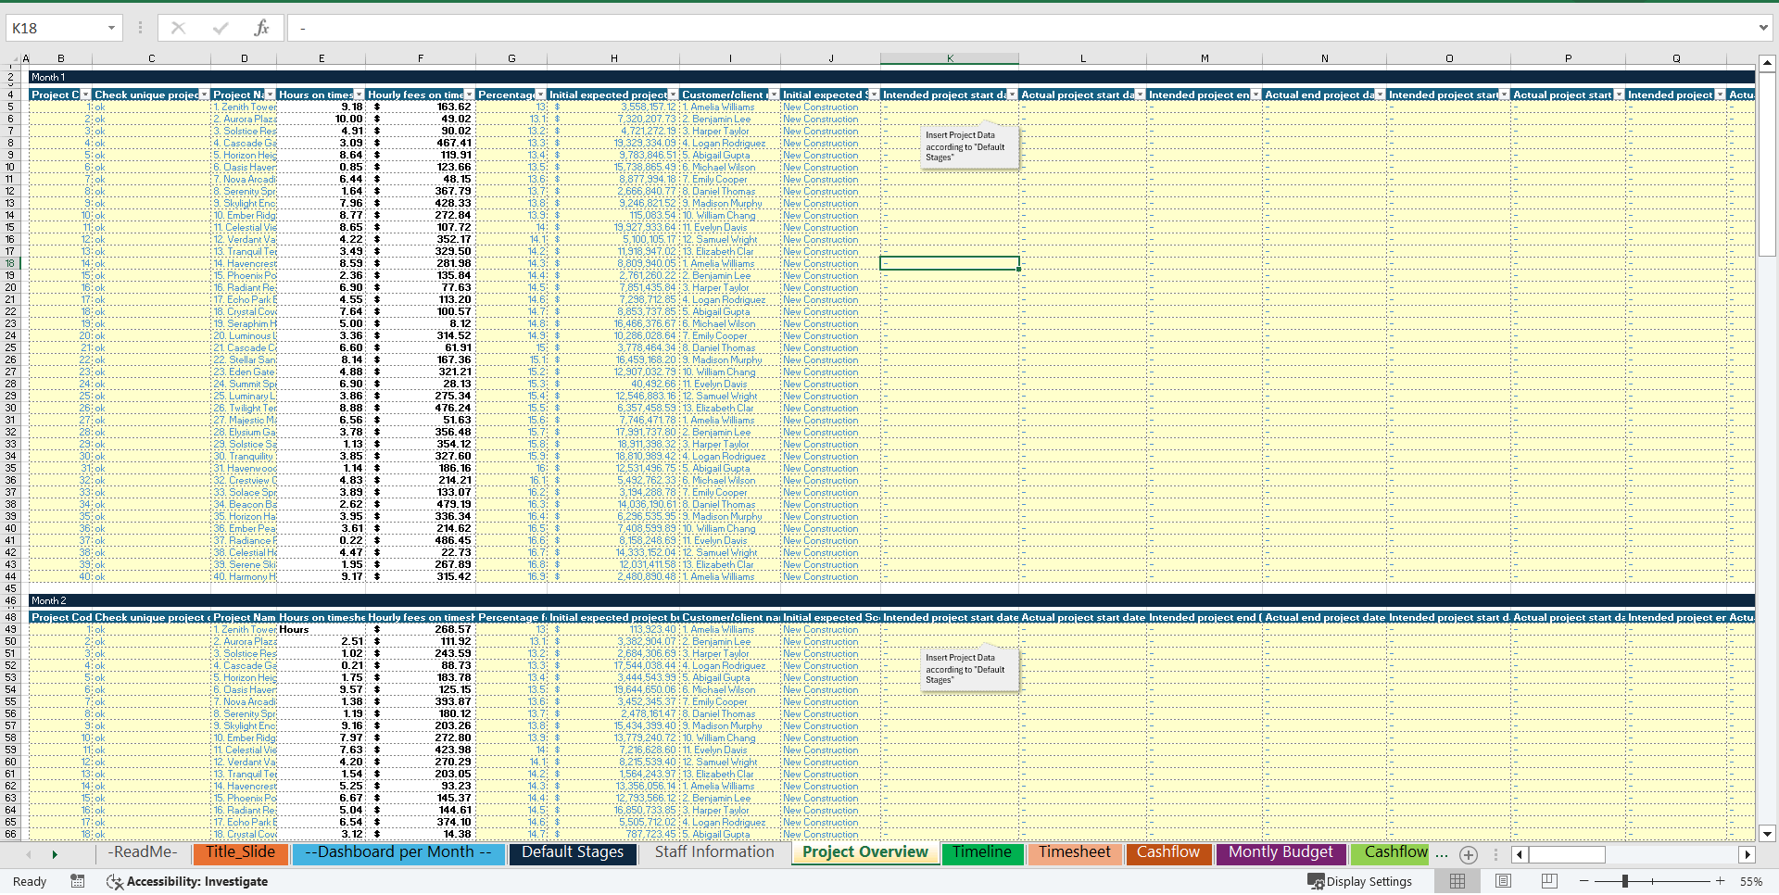Click horizontal scrollbar left arrow
This screenshot has height=895, width=1779.
[1520, 854]
